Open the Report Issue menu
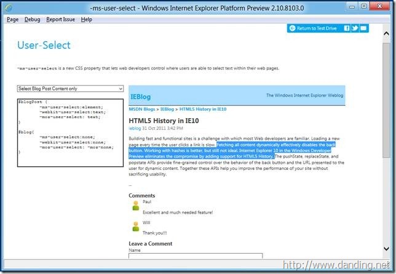Screen dimensions: 396x274 (61, 20)
